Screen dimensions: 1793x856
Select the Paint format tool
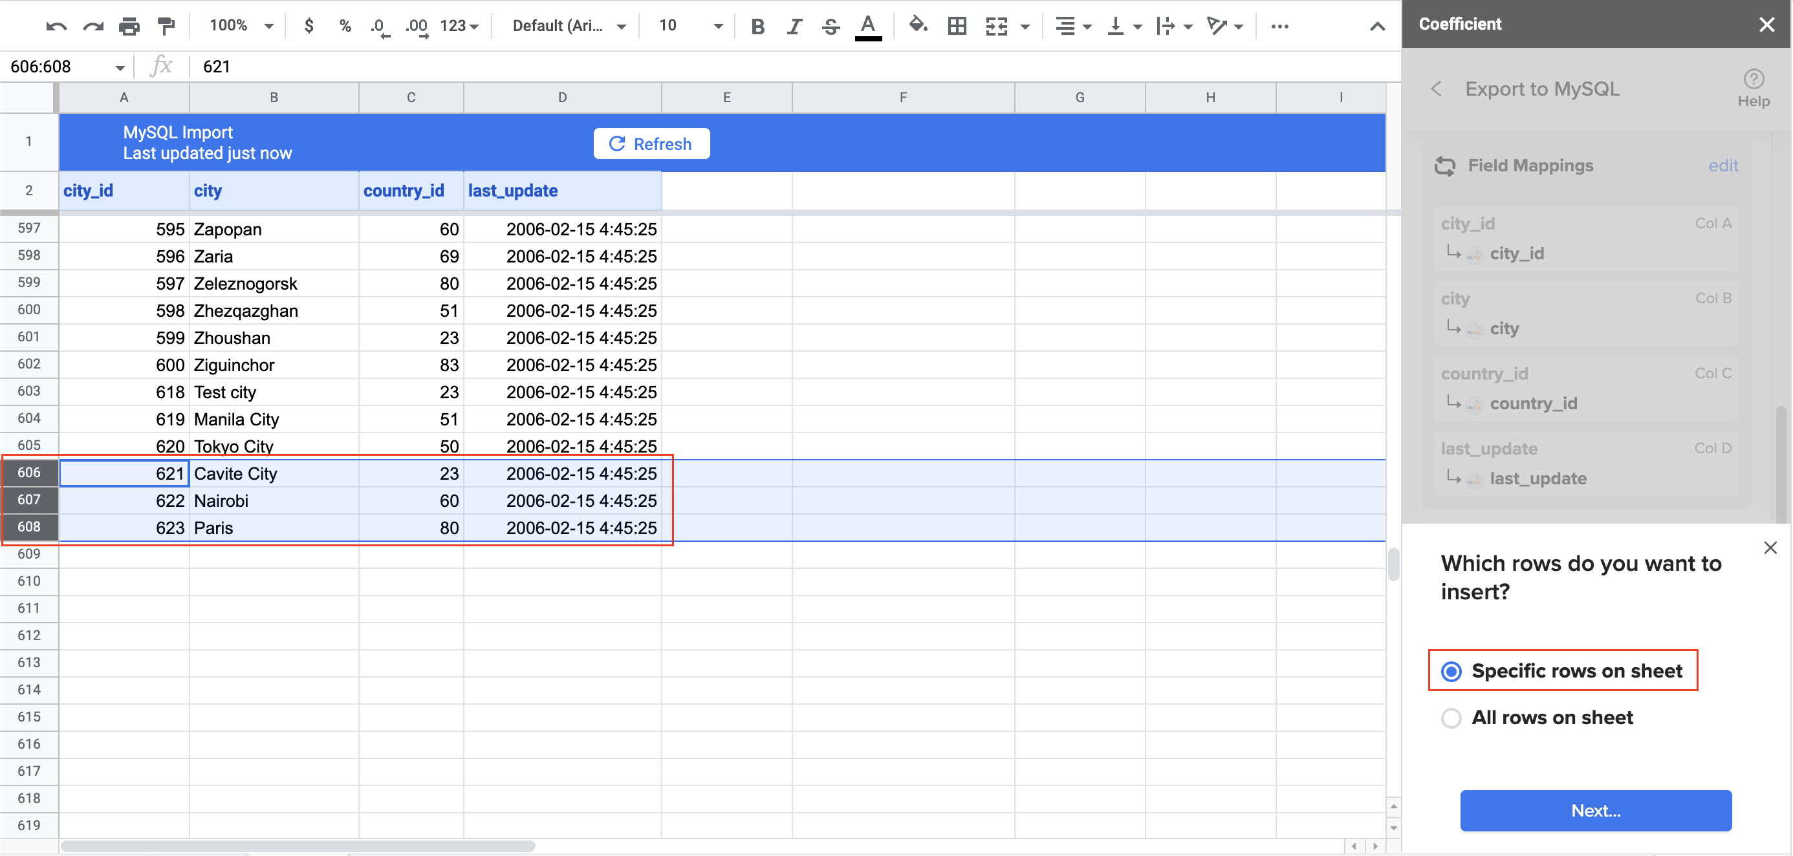coord(165,26)
